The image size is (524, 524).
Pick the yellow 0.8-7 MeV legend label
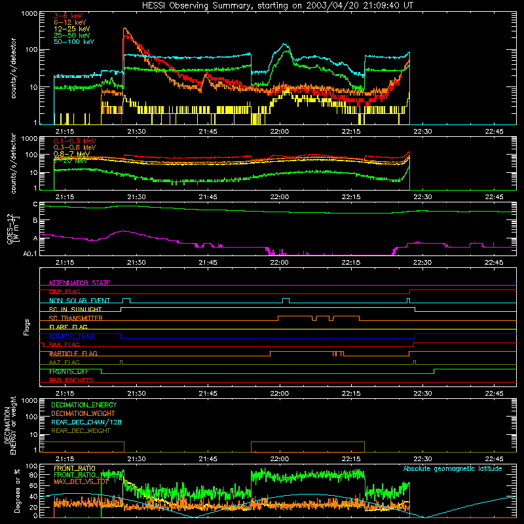click(72, 154)
